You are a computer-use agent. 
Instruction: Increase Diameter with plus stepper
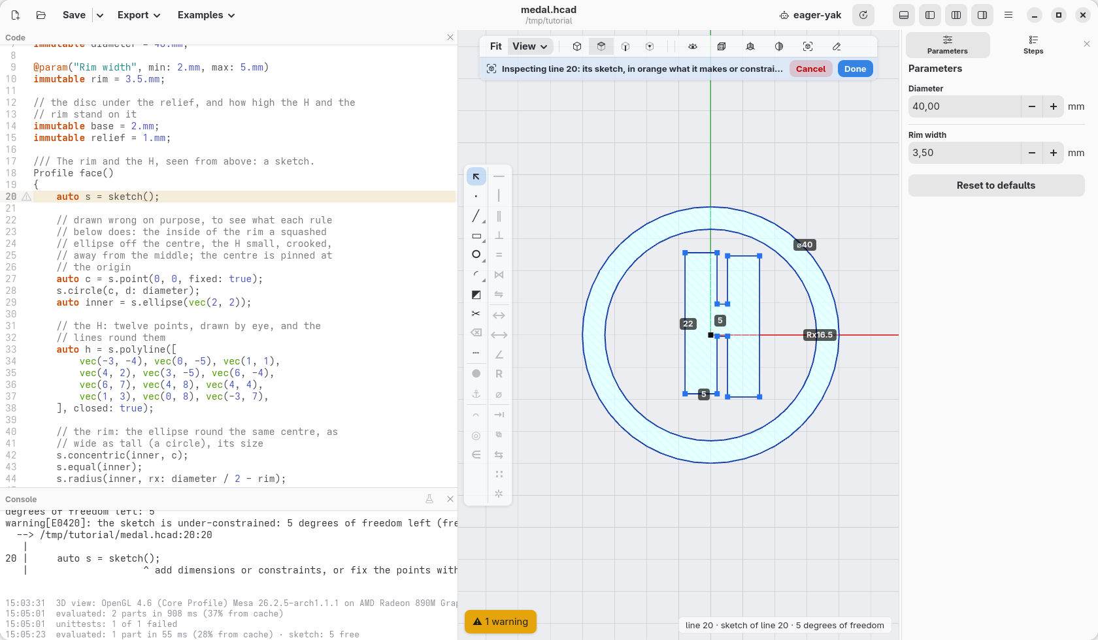click(1054, 106)
